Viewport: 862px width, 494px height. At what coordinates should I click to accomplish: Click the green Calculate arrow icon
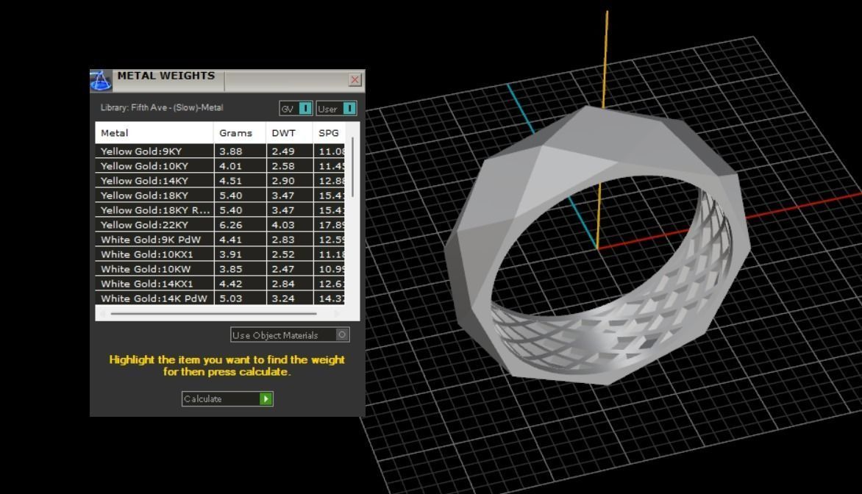coord(266,399)
